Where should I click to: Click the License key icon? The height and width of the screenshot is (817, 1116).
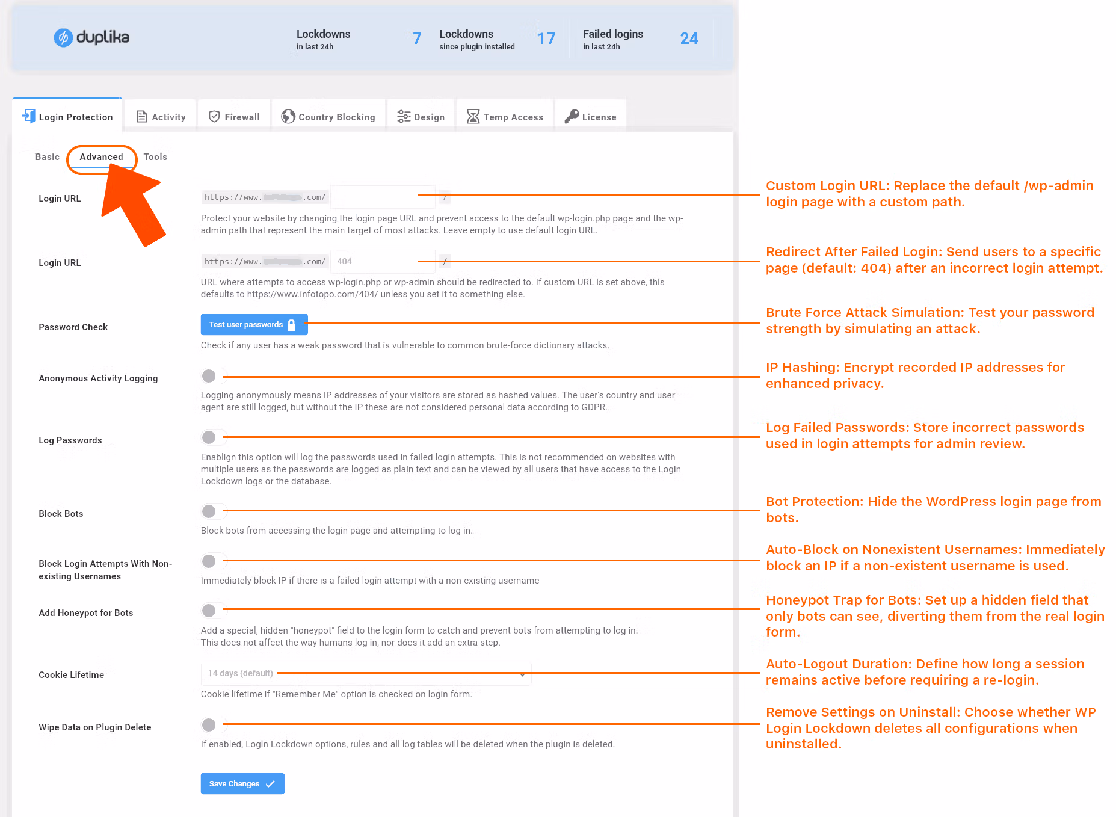(x=572, y=116)
